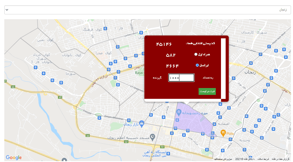
Task: Click the زنجان city label on map
Action: coord(250,72)
